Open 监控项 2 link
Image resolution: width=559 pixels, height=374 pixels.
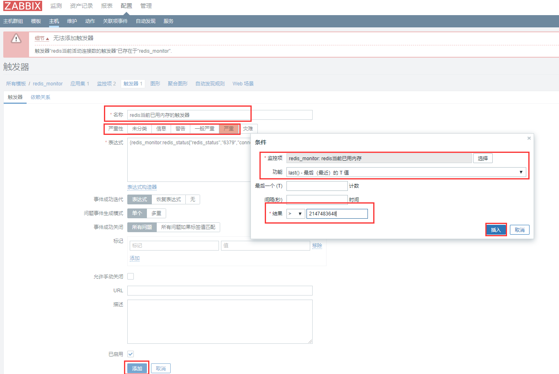point(106,84)
